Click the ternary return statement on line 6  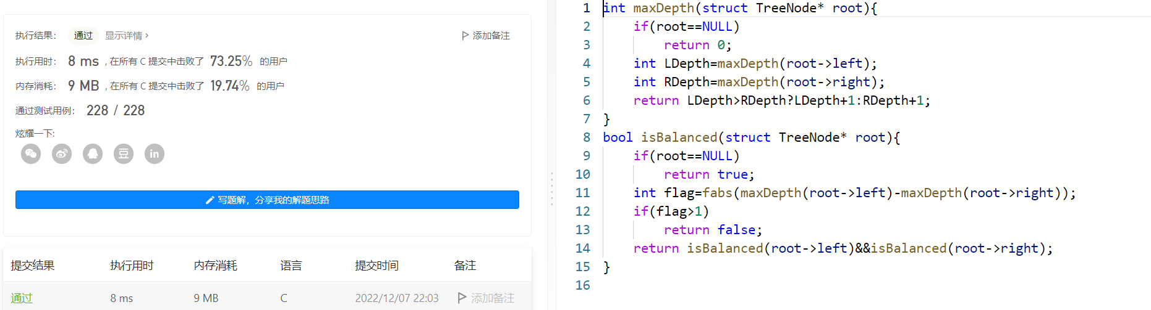click(782, 100)
